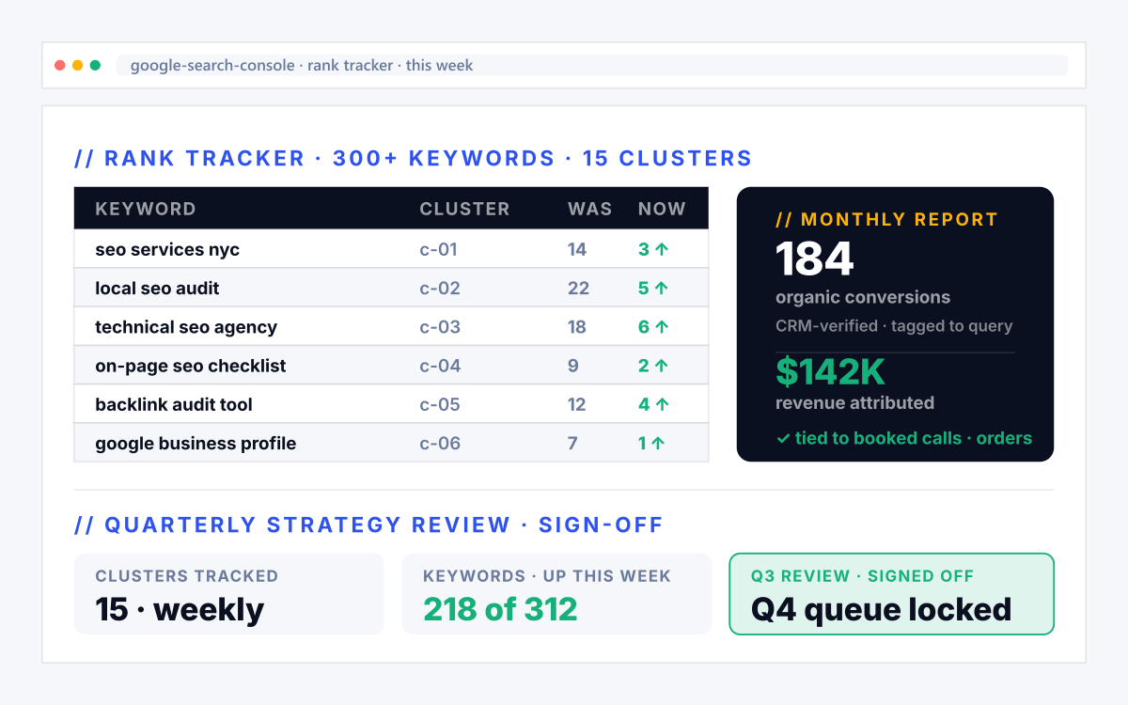Viewport: 1128px width, 705px height.
Task: Select the google-search-console address bar
Action: [x=592, y=66]
